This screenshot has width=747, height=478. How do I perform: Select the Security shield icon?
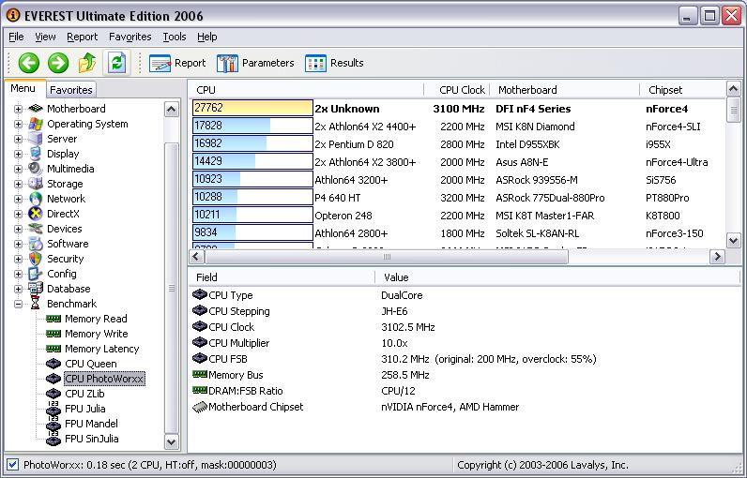[36, 259]
